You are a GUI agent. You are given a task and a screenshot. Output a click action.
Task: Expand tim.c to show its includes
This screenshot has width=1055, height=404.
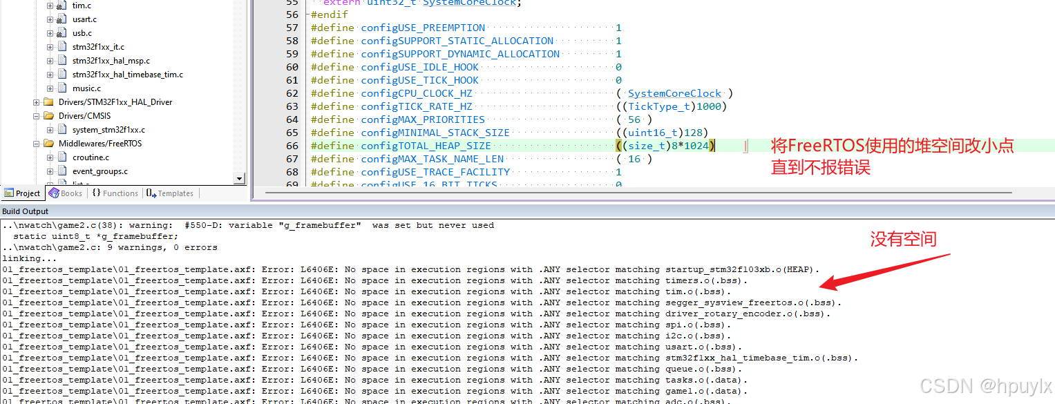point(49,6)
